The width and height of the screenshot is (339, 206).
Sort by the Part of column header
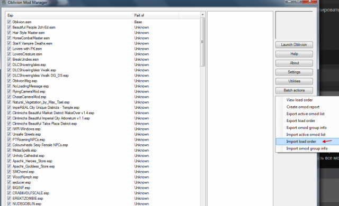click(156, 15)
